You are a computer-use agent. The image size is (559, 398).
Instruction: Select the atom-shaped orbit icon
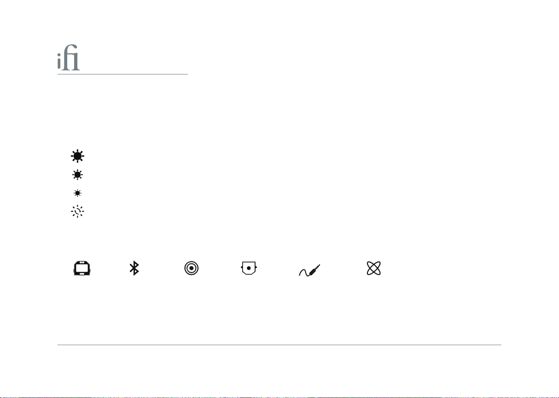click(373, 268)
